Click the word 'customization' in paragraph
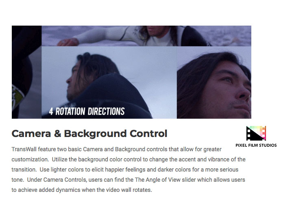 (30, 159)
